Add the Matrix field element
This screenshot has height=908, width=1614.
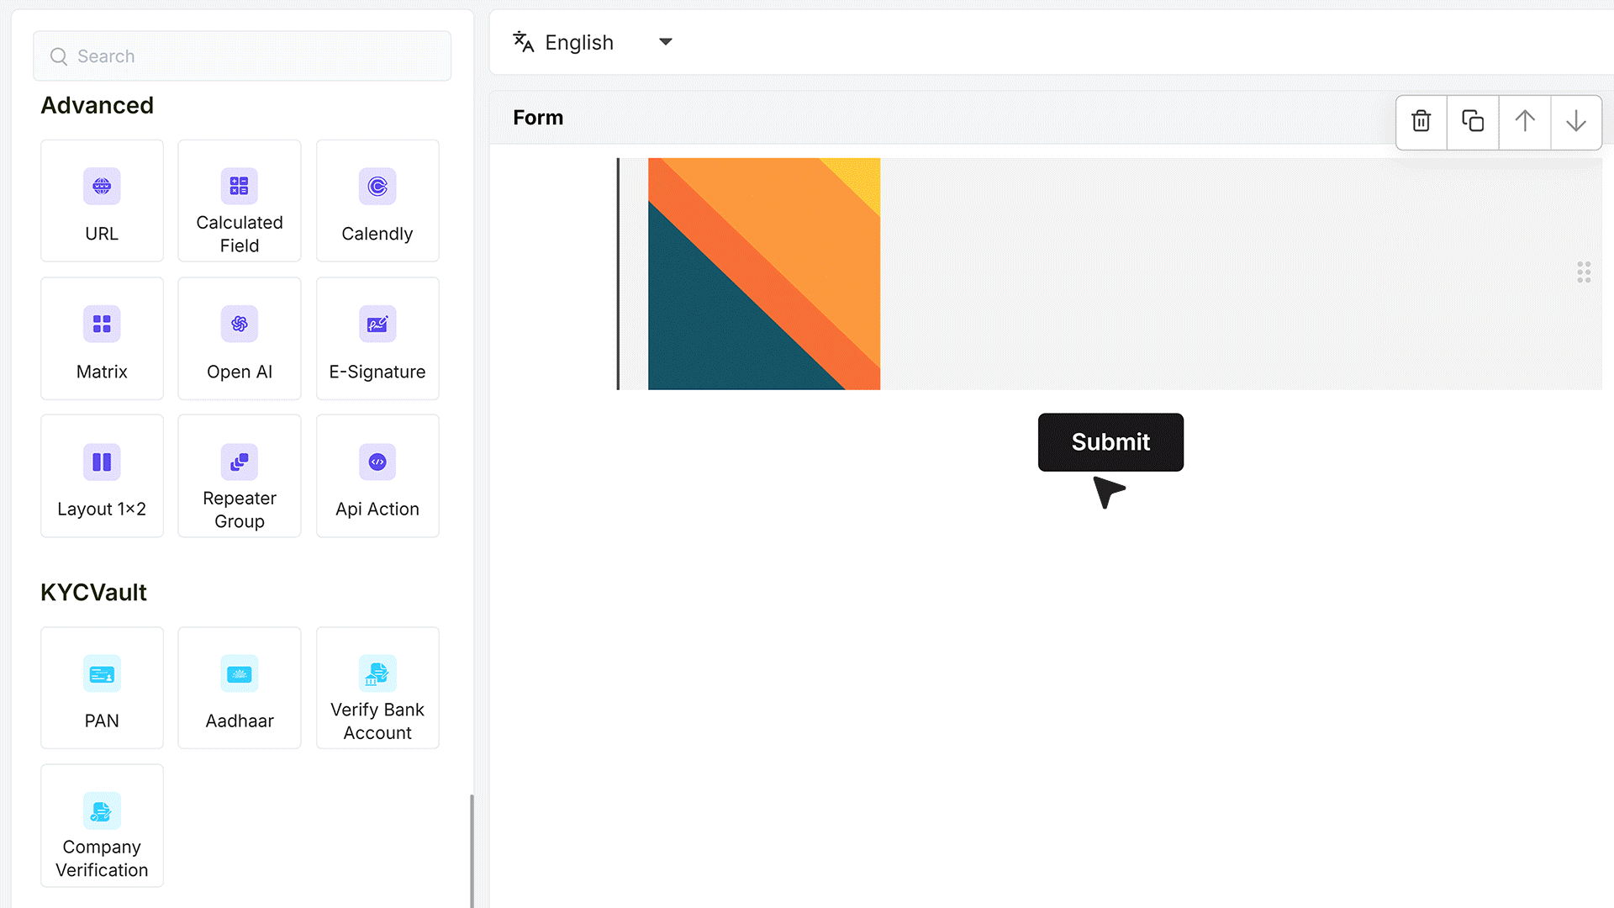coord(102,339)
